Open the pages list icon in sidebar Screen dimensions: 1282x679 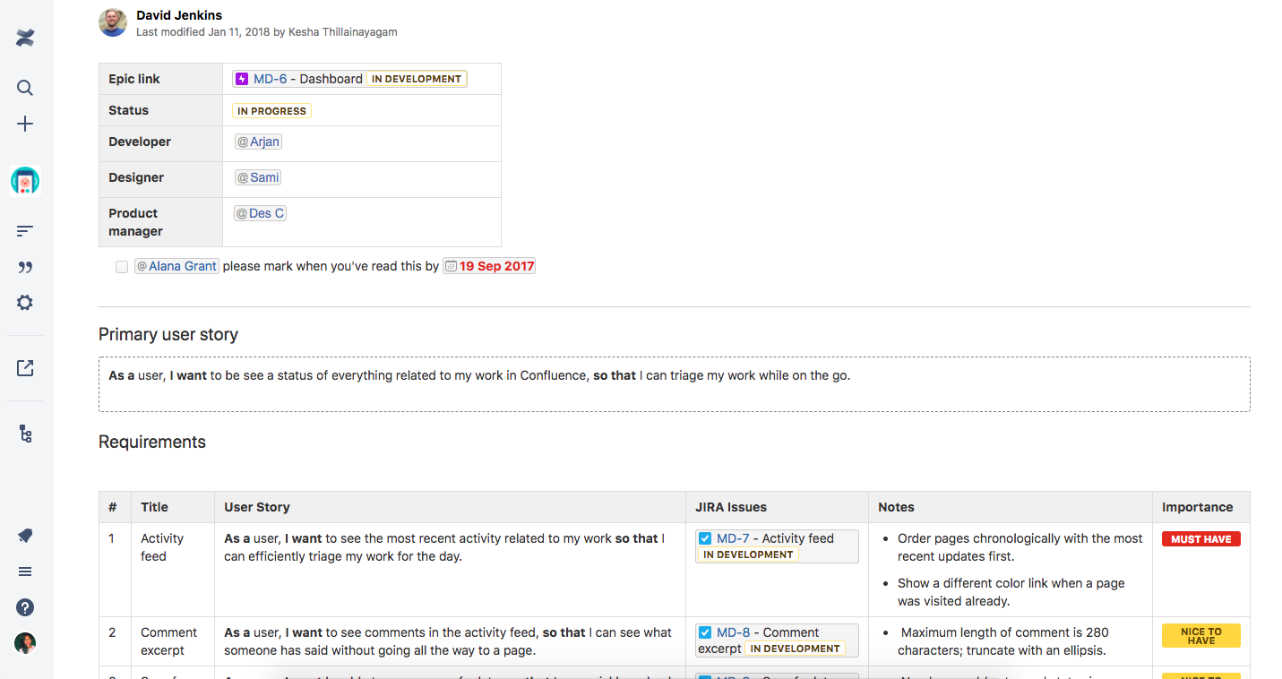click(24, 230)
